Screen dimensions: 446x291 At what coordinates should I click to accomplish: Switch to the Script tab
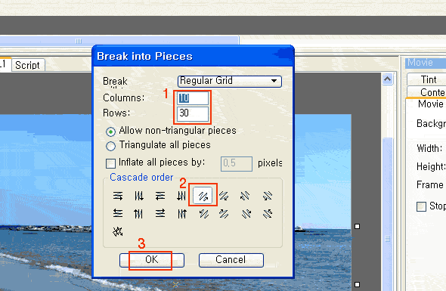pos(28,65)
